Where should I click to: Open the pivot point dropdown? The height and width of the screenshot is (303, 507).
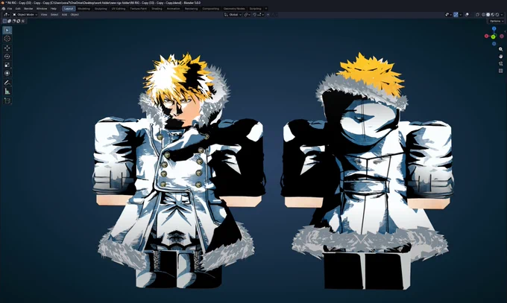click(248, 15)
